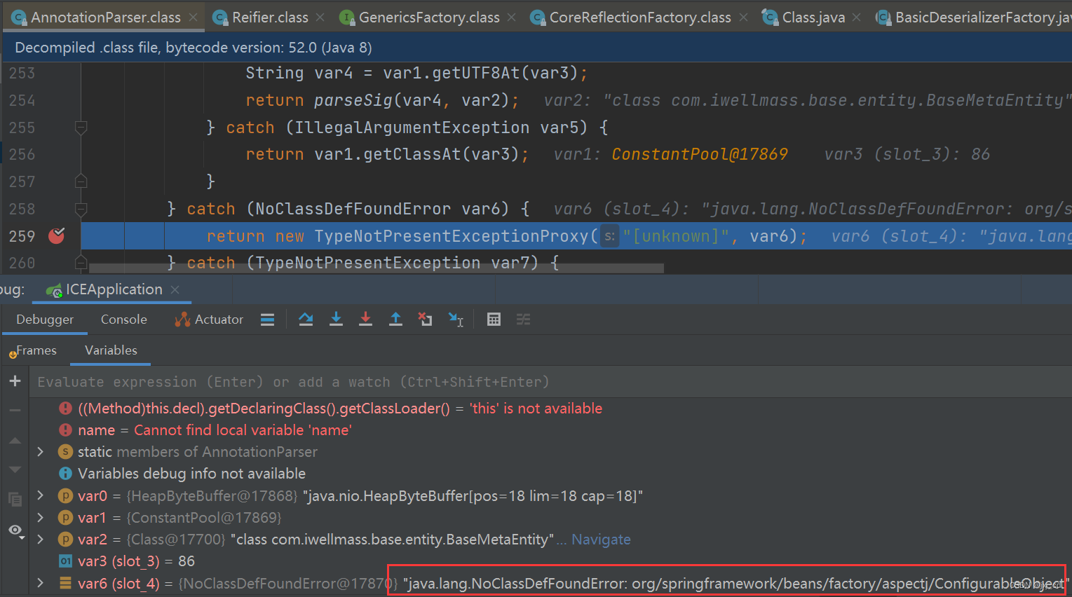Click the Add Watch plus icon
1072x597 pixels.
15,380
